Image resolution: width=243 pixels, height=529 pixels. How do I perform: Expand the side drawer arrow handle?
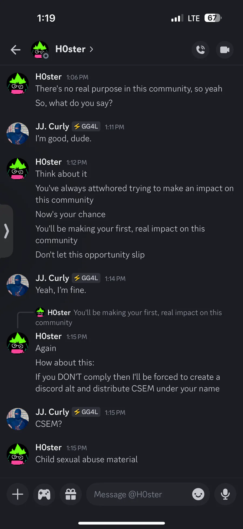click(x=6, y=231)
